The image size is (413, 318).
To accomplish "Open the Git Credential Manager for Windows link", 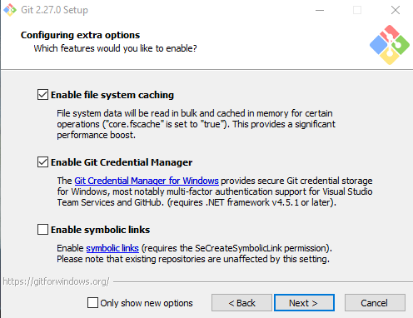I will tap(147, 181).
